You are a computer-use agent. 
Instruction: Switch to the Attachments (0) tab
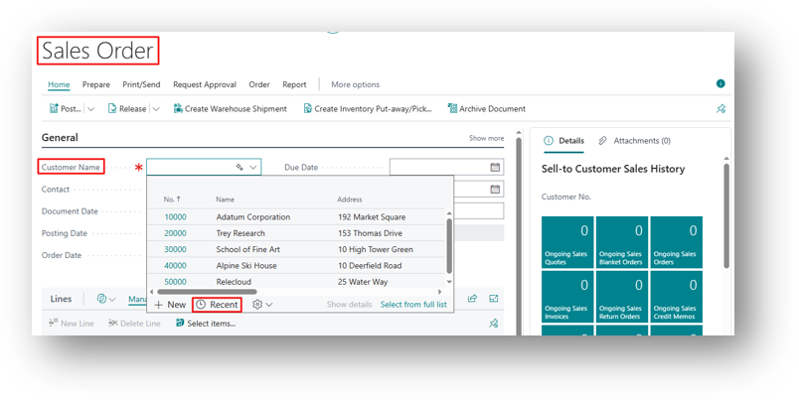click(x=634, y=141)
